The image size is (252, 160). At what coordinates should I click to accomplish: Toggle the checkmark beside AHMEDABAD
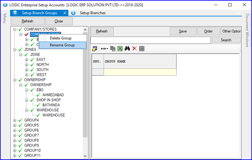pos(38,95)
